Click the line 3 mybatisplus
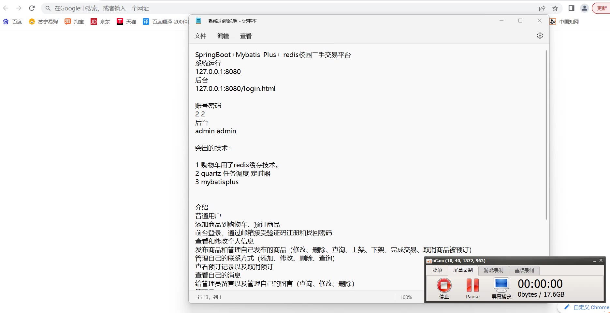Viewport: 610px width, 313px height. [217, 182]
